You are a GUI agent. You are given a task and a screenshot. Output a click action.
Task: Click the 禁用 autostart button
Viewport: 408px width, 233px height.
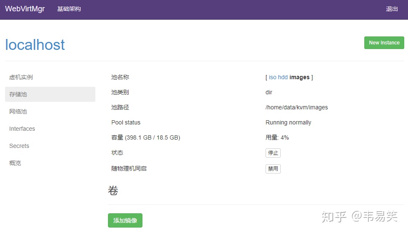tap(273, 169)
